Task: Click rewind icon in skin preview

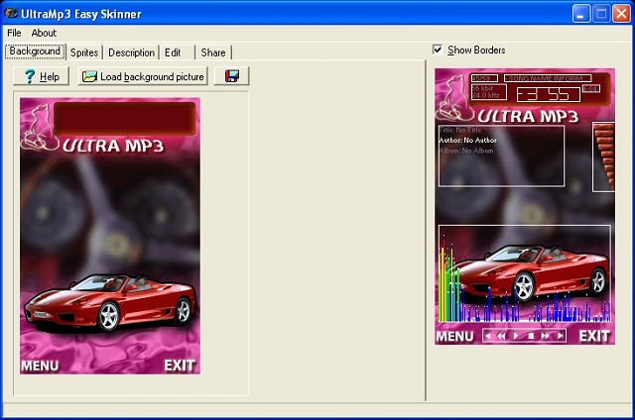Action: click(x=501, y=336)
